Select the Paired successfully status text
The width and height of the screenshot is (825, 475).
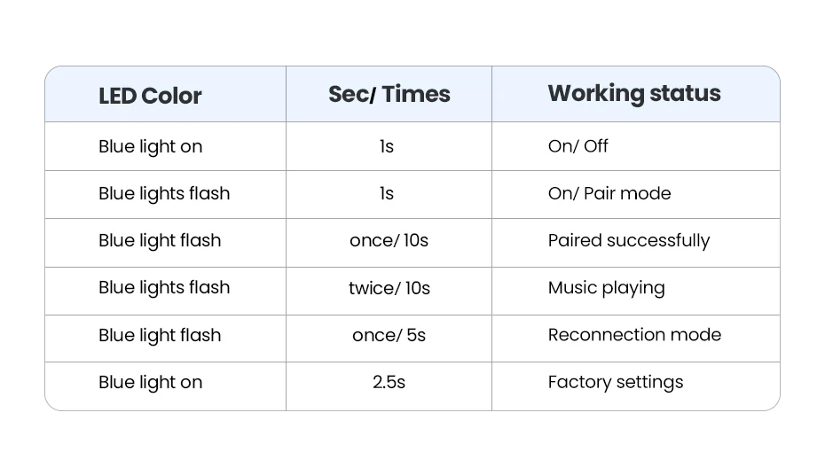[628, 240]
